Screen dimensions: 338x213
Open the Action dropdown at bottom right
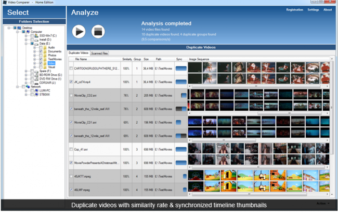pyautogui.click(x=323, y=203)
